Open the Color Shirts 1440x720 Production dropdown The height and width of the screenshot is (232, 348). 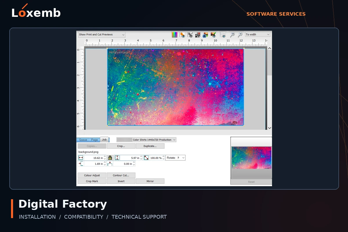tap(146, 140)
